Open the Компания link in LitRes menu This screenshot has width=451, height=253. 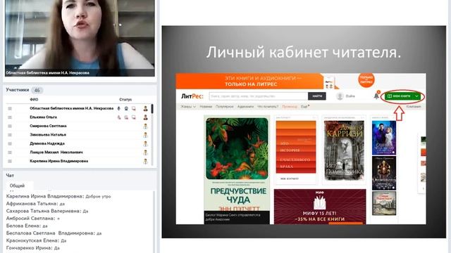tap(414, 106)
